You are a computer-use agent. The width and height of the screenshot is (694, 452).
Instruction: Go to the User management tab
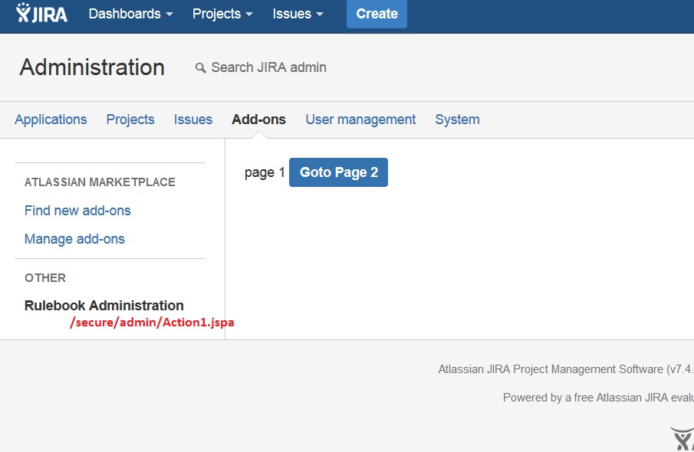pos(360,120)
